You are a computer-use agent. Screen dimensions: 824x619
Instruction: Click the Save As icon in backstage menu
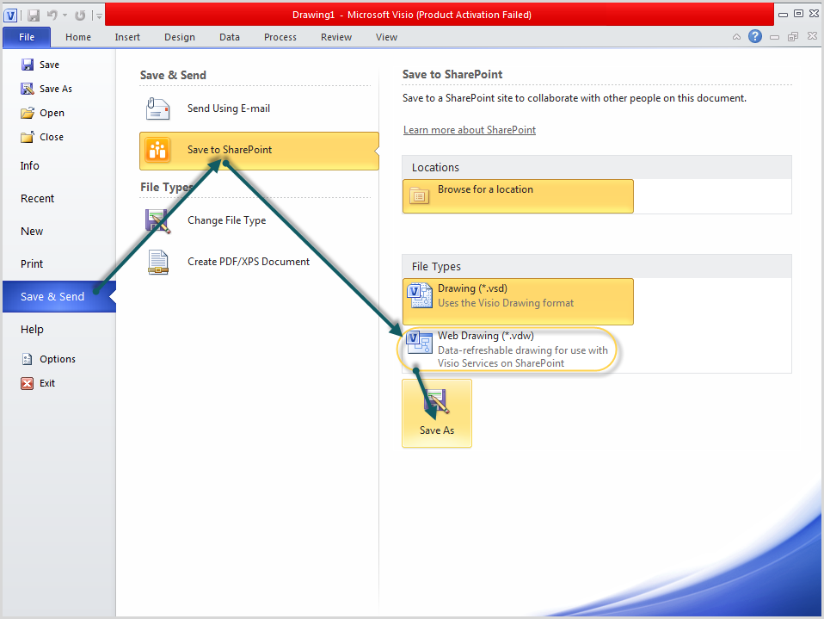click(28, 89)
